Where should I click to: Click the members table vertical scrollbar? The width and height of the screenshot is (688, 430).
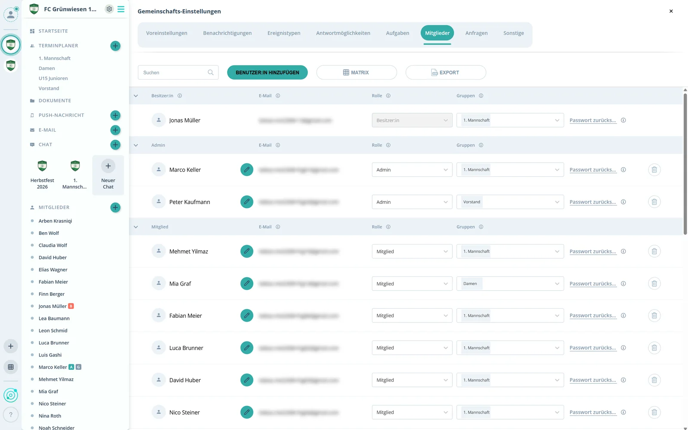click(x=685, y=163)
